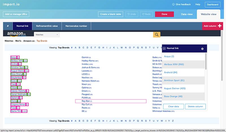Click Create a blank table button

[x=110, y=14]
